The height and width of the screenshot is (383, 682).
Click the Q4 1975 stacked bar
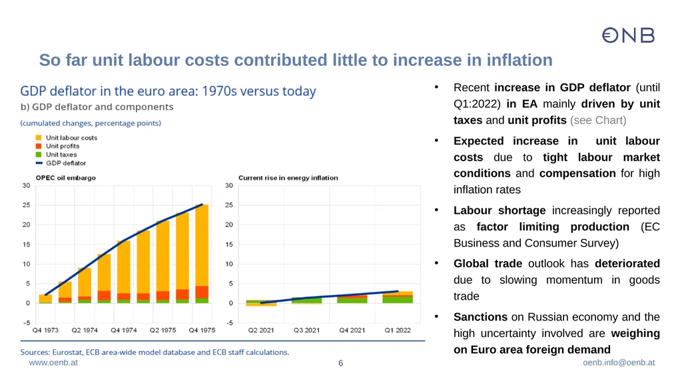[202, 254]
